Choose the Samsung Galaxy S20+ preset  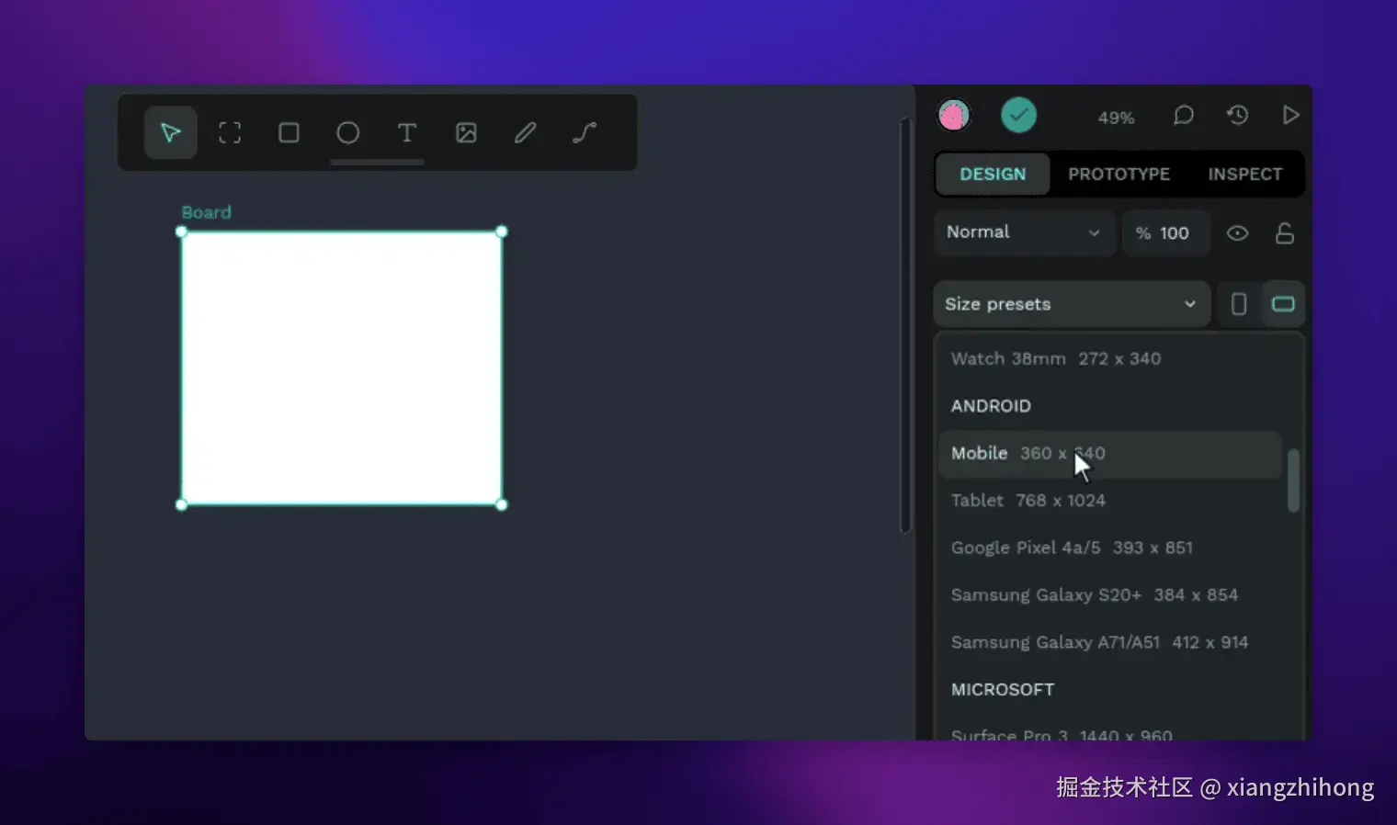(1110, 595)
